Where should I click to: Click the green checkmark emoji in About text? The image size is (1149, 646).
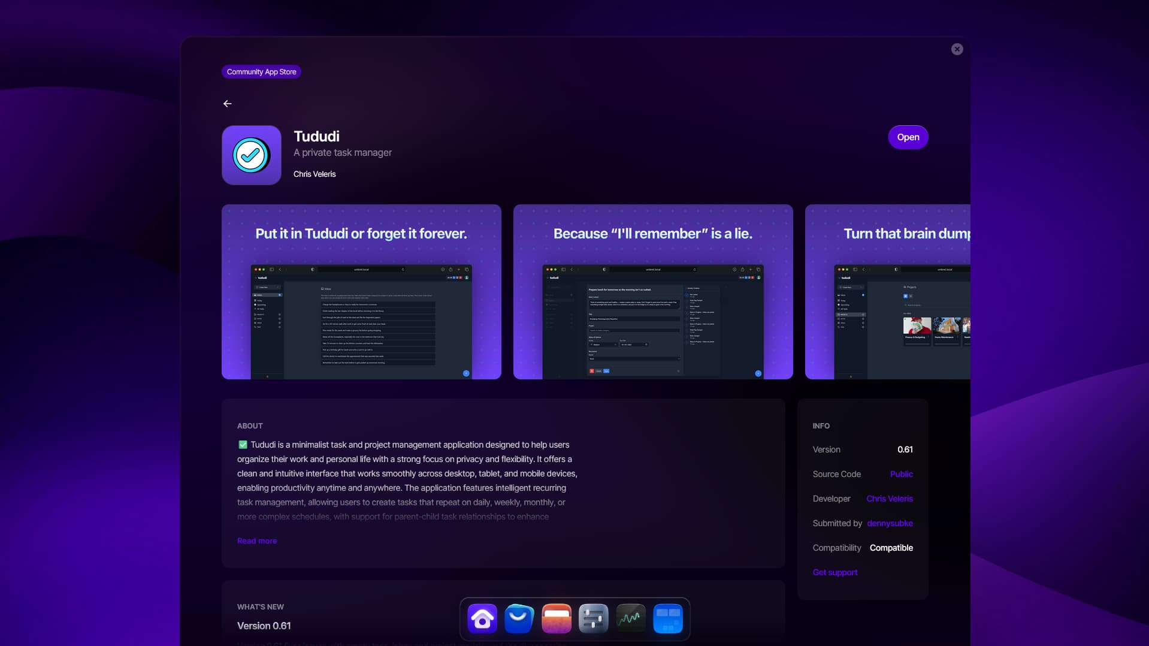[243, 445]
